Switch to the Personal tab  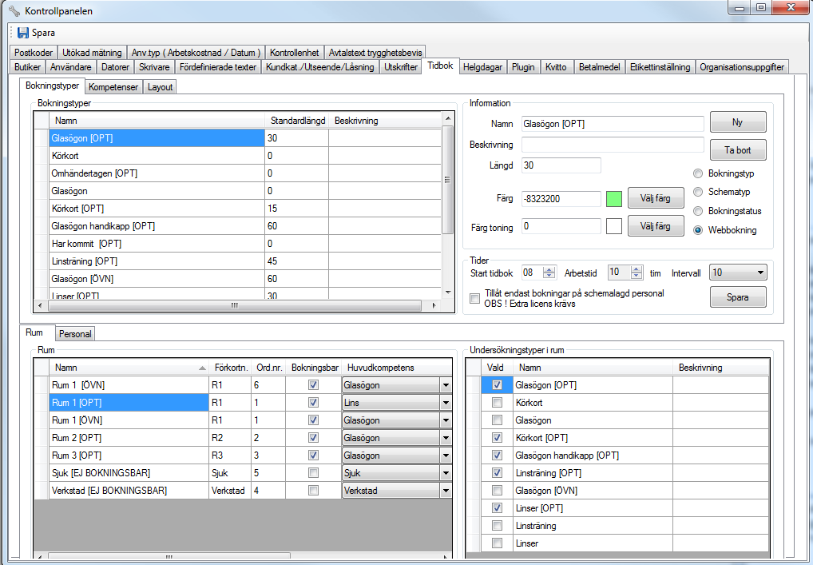(x=74, y=333)
